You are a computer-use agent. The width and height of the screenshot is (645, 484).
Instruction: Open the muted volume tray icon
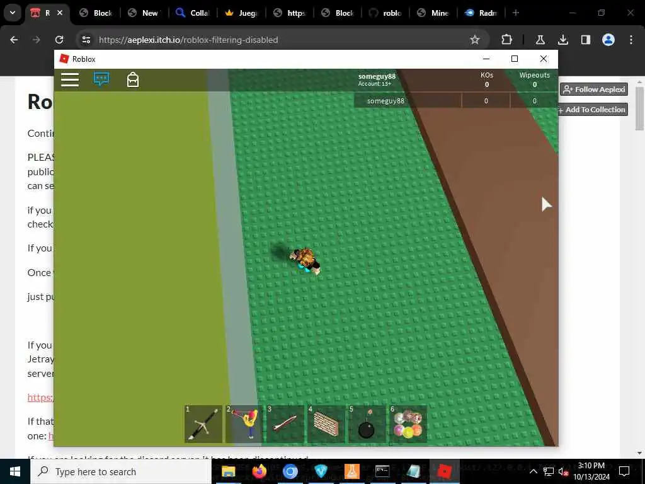pyautogui.click(x=563, y=471)
